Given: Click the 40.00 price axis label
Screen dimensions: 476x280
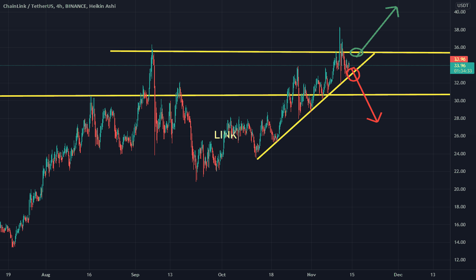Looking at the screenshot, I should pos(460,12).
